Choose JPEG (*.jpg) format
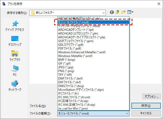Image resolution: width=163 pixels, height=119 pixels. [x=93, y=67]
